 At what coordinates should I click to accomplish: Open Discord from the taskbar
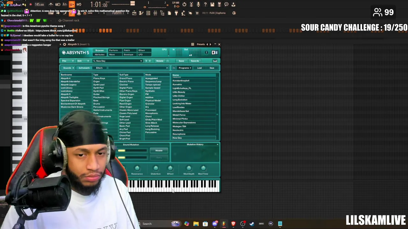pyautogui.click(x=215, y=224)
